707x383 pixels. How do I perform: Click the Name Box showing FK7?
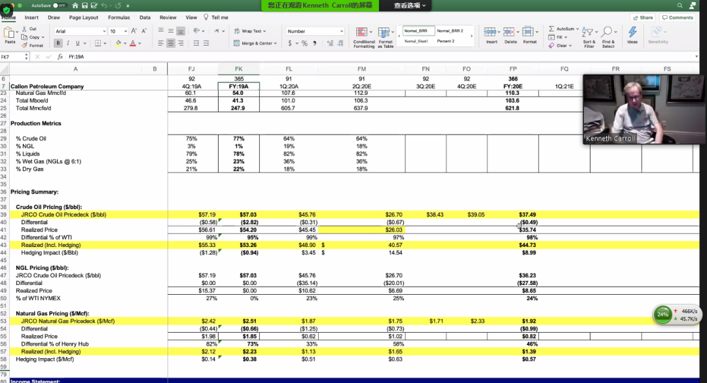13,57
